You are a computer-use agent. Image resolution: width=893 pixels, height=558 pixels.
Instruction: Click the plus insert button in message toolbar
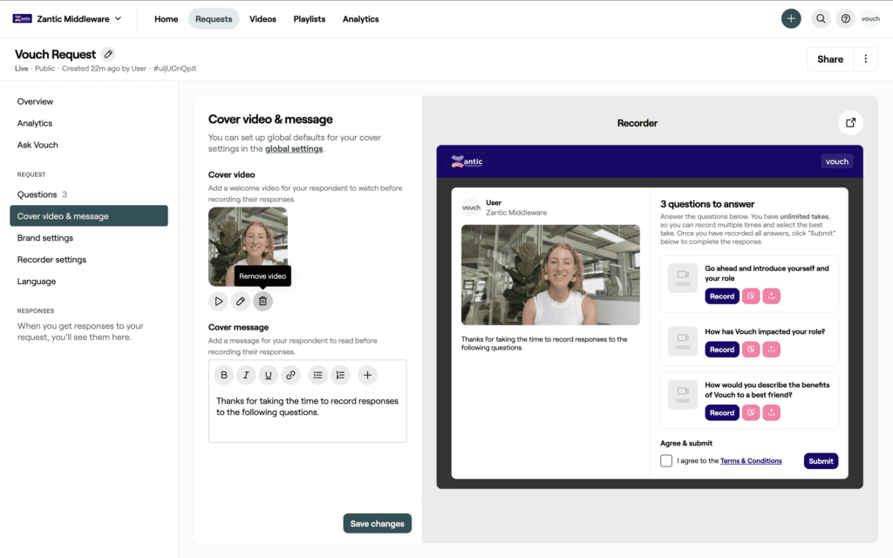pyautogui.click(x=367, y=375)
